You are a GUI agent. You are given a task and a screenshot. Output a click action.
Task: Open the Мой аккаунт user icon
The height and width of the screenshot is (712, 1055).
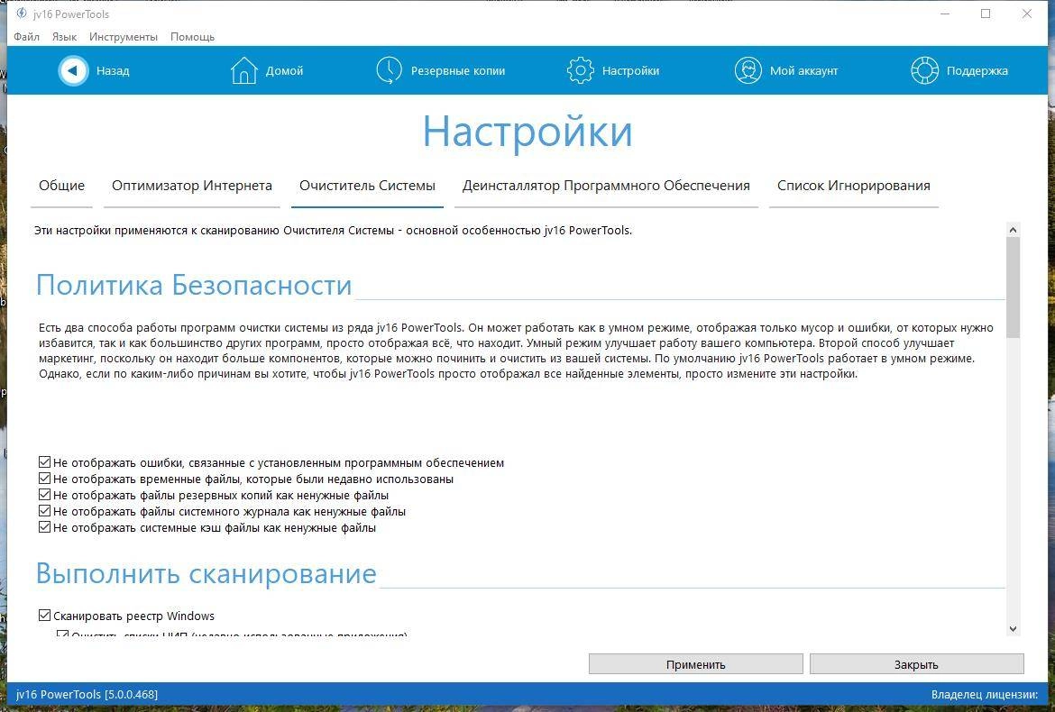tap(748, 70)
